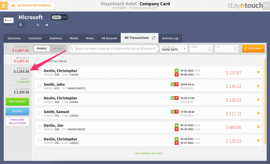Switch to the On Hold filter
The width and height of the screenshot is (270, 164).
click(x=58, y=49)
